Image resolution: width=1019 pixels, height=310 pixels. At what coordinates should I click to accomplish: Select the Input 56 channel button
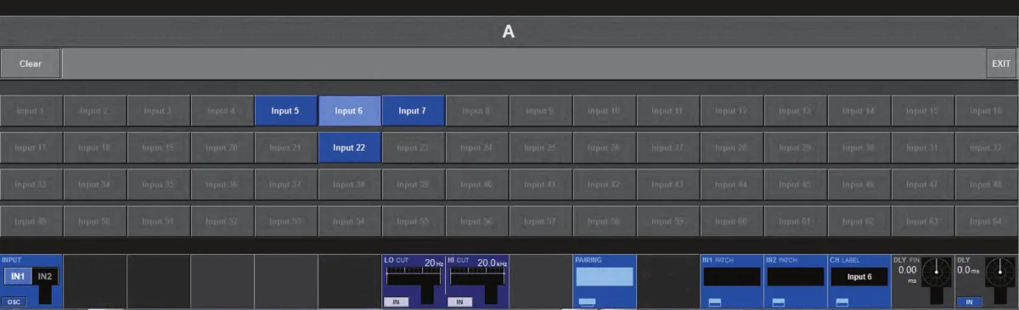(x=476, y=221)
